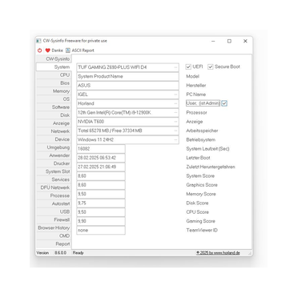Click the 27.02.2025 last shutdown field
The image size is (298, 298).
pyautogui.click(x=101, y=167)
